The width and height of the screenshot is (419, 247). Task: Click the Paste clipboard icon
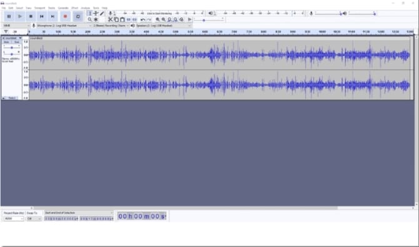(122, 19)
